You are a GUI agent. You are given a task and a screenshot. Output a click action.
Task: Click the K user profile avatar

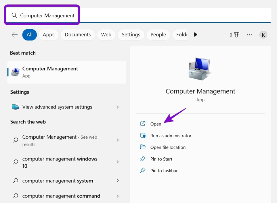(263, 35)
